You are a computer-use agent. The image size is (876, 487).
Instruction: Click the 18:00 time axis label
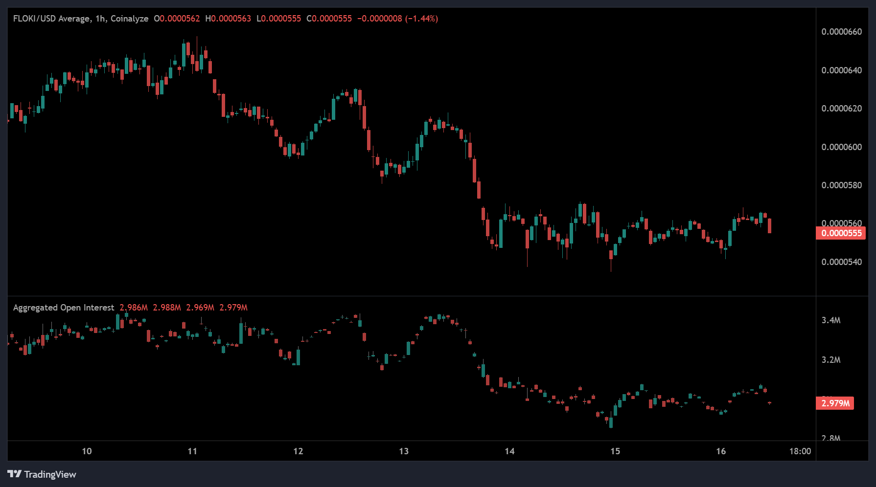click(x=800, y=451)
